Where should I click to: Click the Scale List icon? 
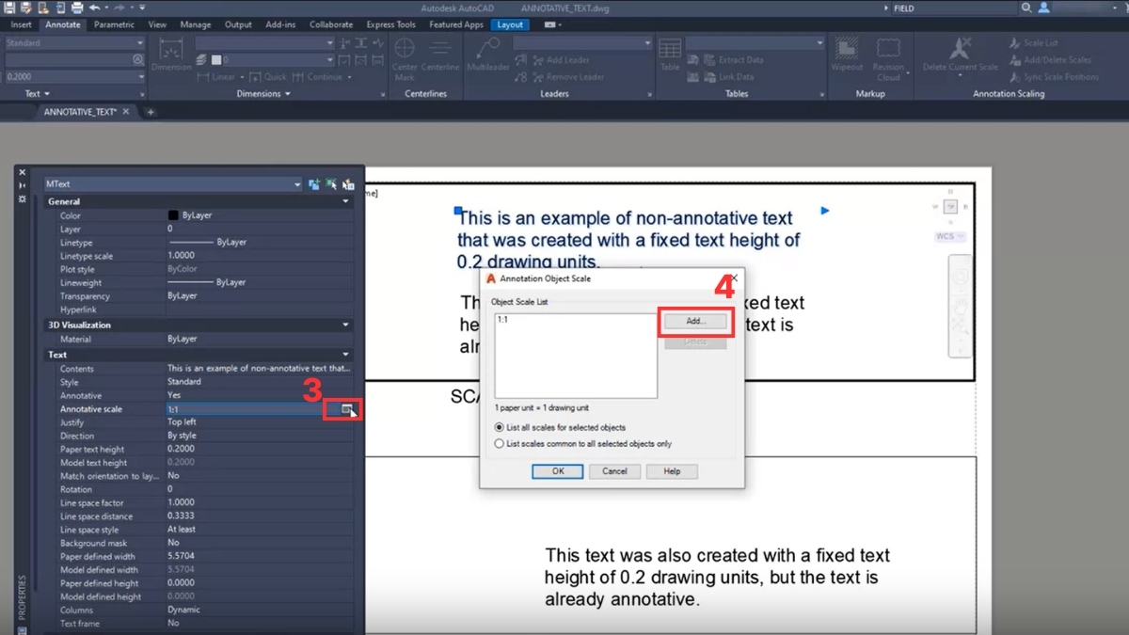(1015, 43)
